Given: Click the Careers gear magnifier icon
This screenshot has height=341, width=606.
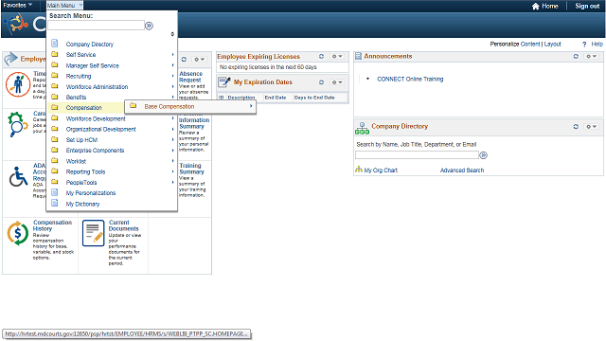Looking at the screenshot, I should [17, 124].
